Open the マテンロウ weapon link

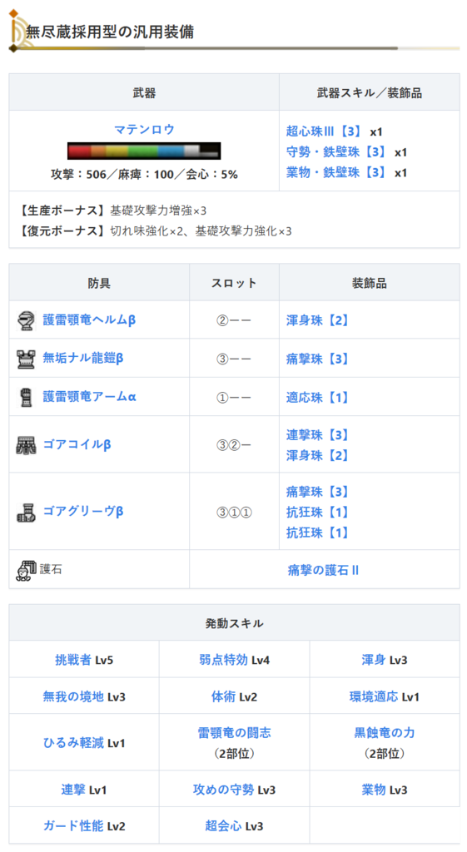[144, 130]
